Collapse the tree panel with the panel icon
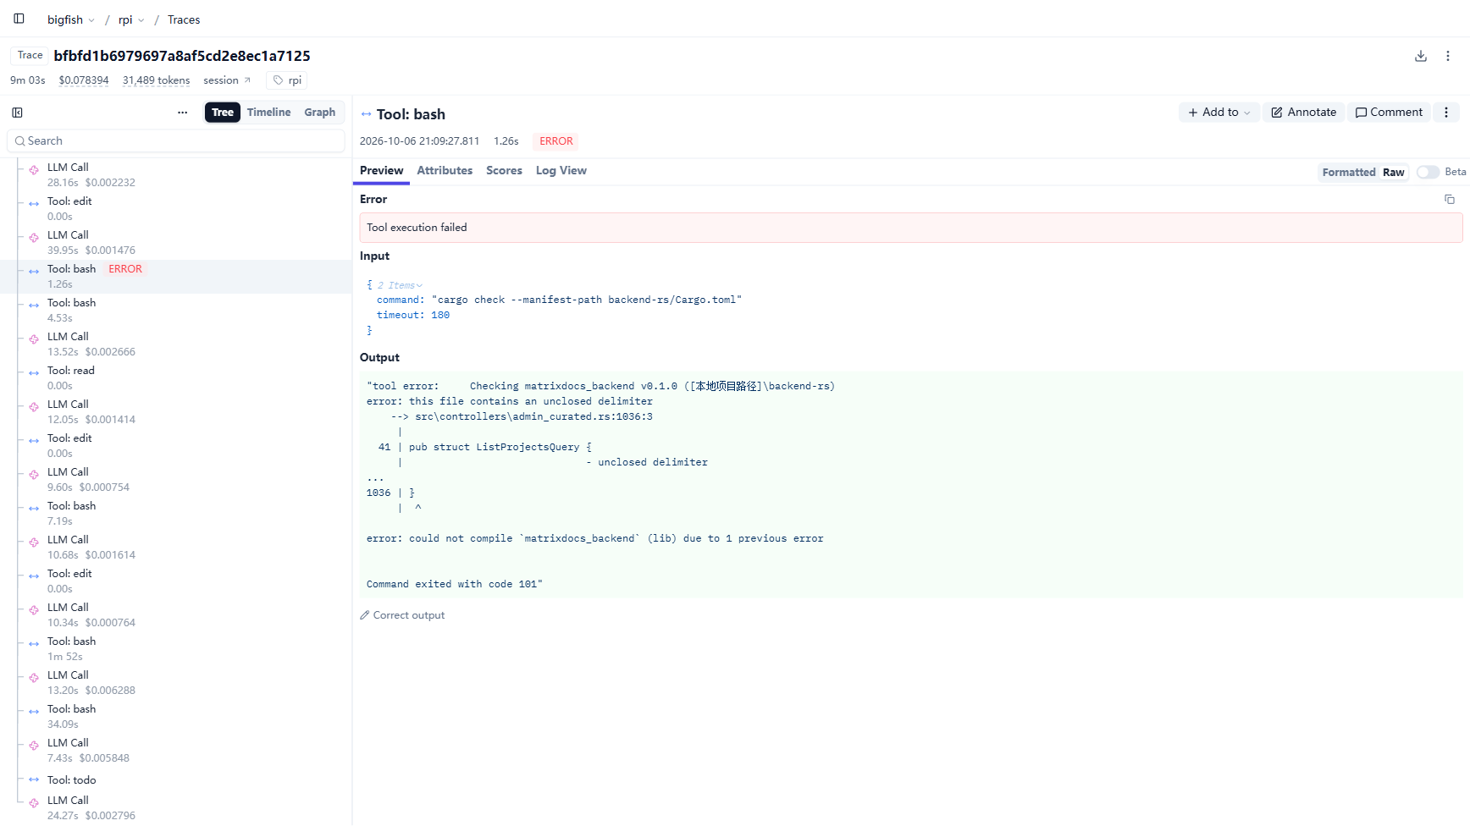The height and width of the screenshot is (826, 1470). [17, 113]
